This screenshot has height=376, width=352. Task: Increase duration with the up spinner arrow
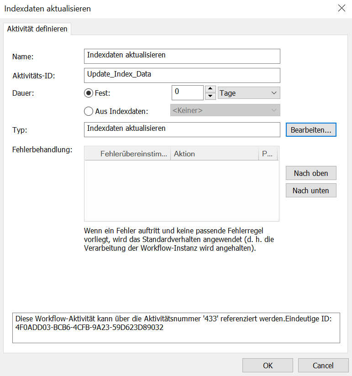click(x=210, y=89)
